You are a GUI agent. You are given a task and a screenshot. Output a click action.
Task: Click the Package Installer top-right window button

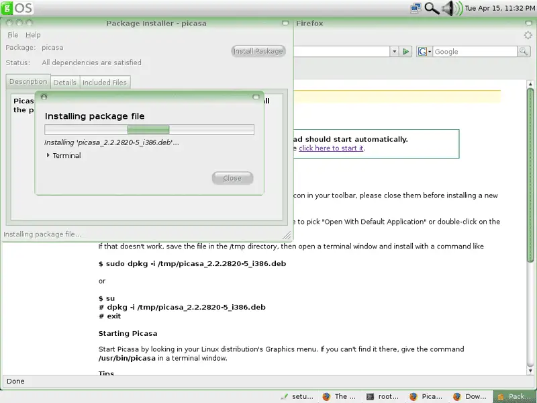click(x=285, y=23)
